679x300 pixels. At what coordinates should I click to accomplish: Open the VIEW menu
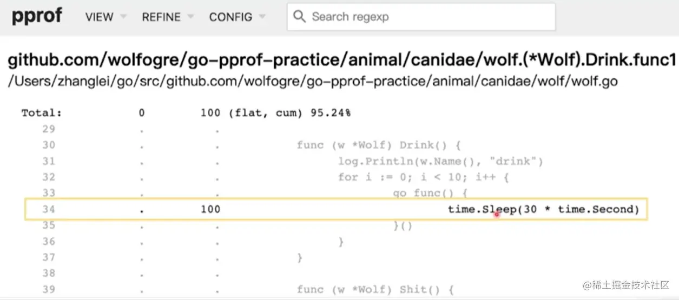click(x=99, y=17)
